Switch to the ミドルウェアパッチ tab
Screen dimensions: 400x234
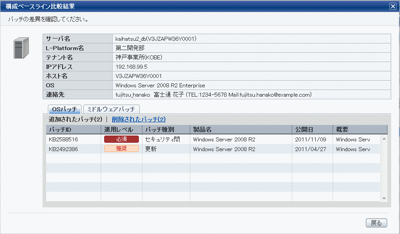pyautogui.click(x=111, y=109)
